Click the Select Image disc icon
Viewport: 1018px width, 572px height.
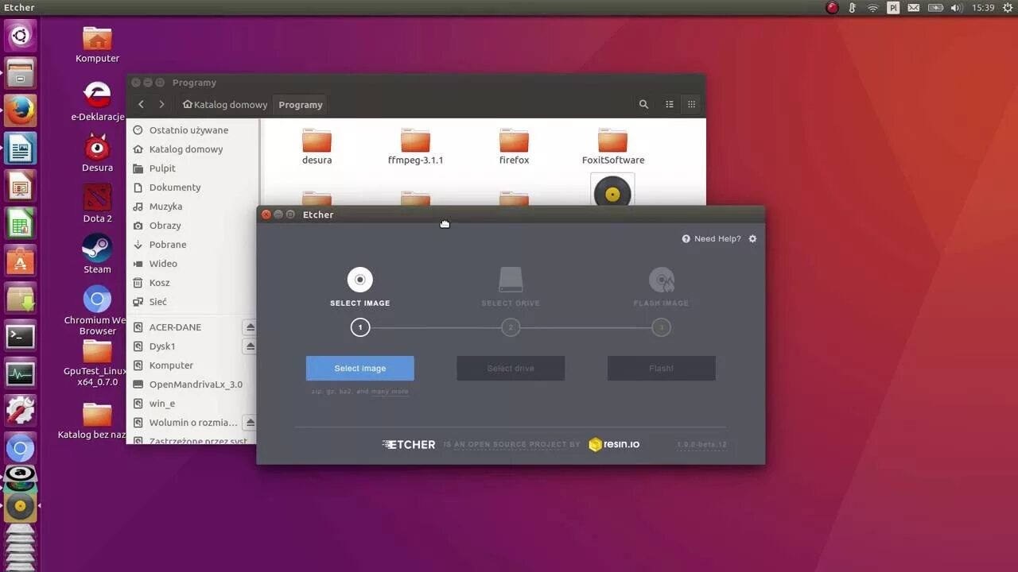click(360, 280)
